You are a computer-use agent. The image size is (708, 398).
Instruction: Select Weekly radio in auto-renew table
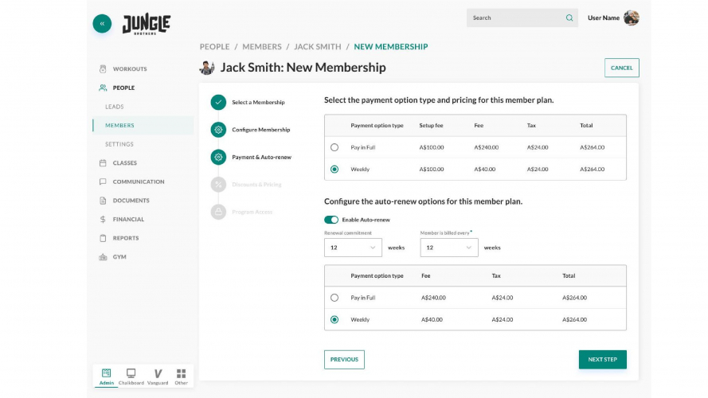click(334, 319)
